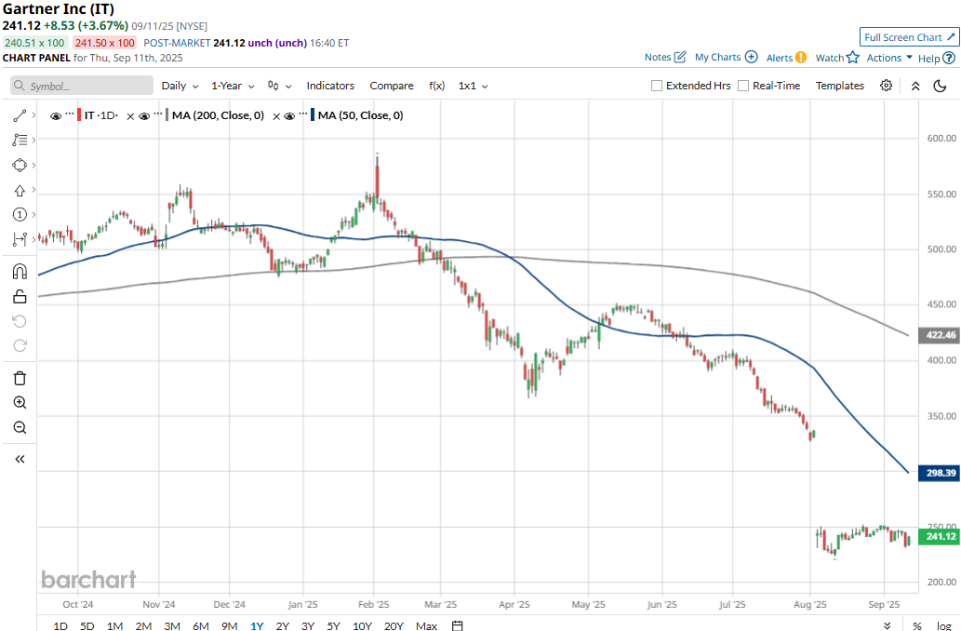Image resolution: width=961 pixels, height=631 pixels.
Task: Toggle the magnet snap mode
Action: pyautogui.click(x=20, y=272)
